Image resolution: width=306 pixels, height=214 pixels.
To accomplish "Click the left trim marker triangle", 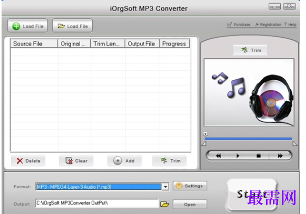I will [203, 144].
